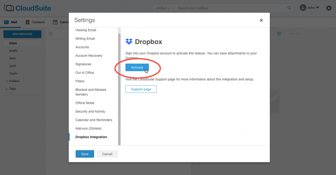Open the Support page link button
Image resolution: width=336 pixels, height=175 pixels.
(x=141, y=89)
